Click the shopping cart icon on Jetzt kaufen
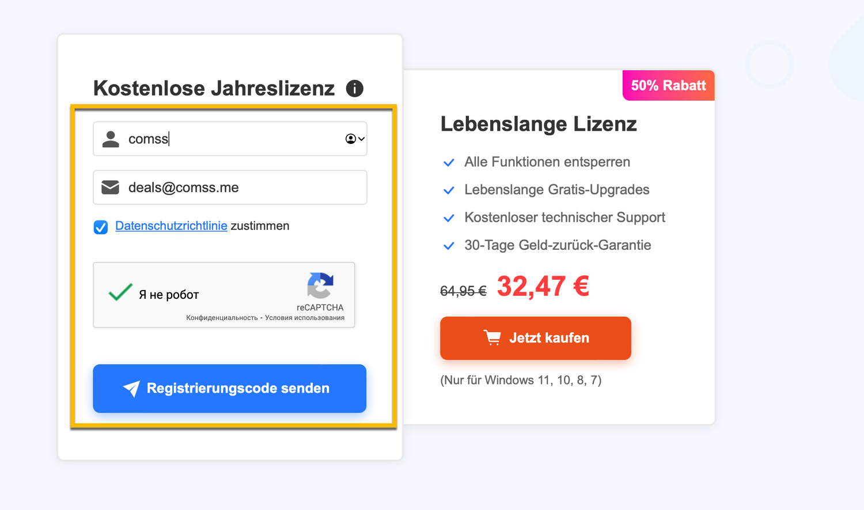 [x=492, y=338]
